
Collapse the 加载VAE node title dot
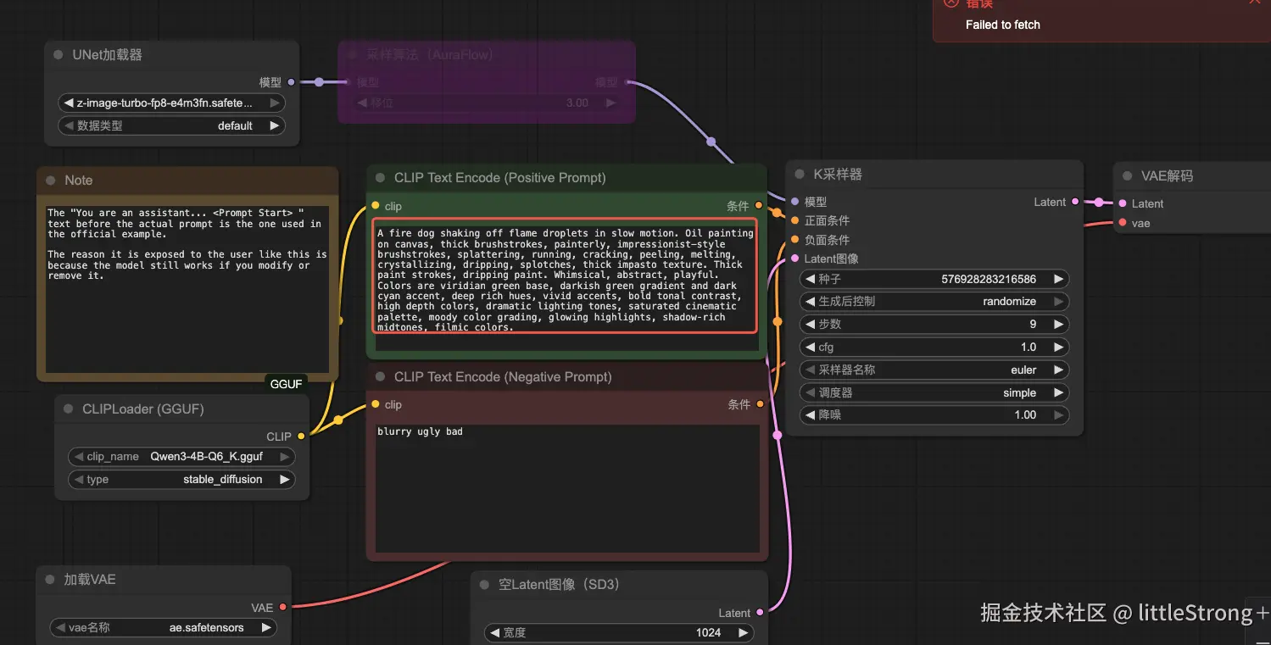(x=50, y=580)
